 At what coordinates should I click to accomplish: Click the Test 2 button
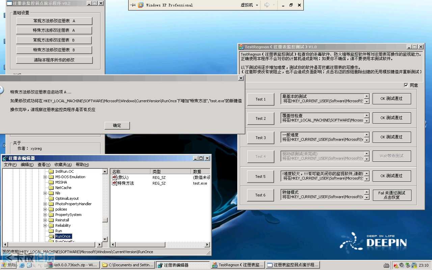pos(261,118)
